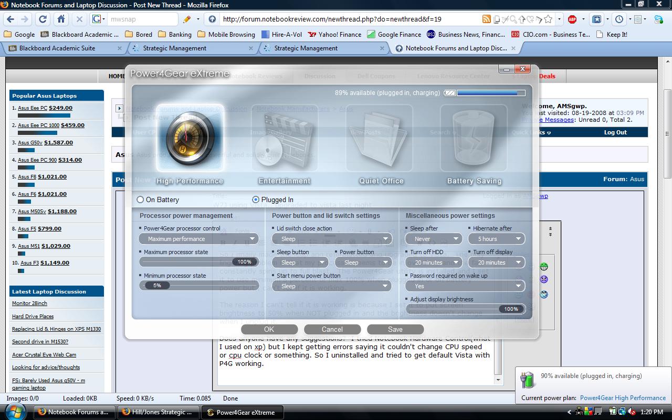The width and height of the screenshot is (672, 420).
Task: Open the Start menu power button dropdown
Action: click(332, 286)
